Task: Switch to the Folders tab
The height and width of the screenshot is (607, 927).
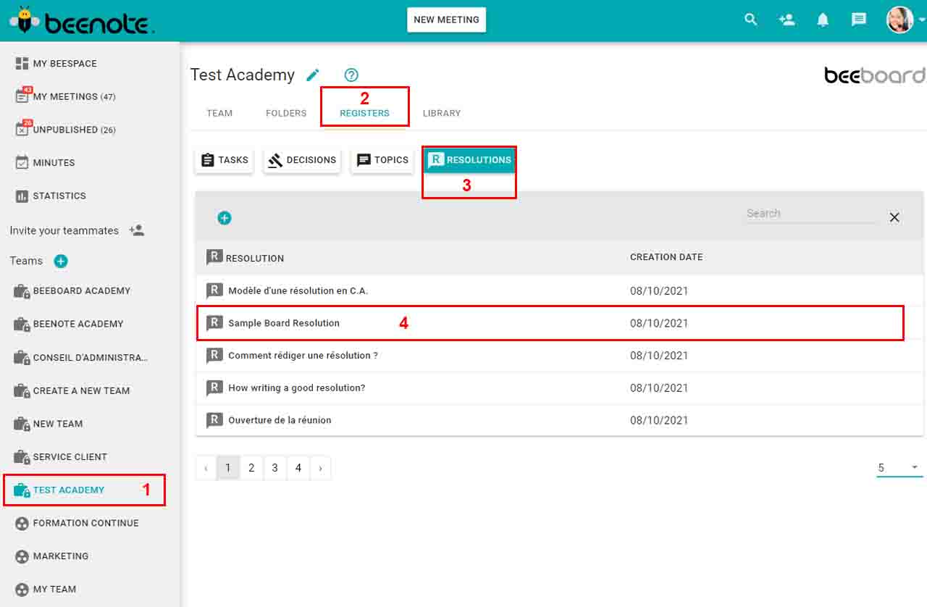Action: coord(286,113)
